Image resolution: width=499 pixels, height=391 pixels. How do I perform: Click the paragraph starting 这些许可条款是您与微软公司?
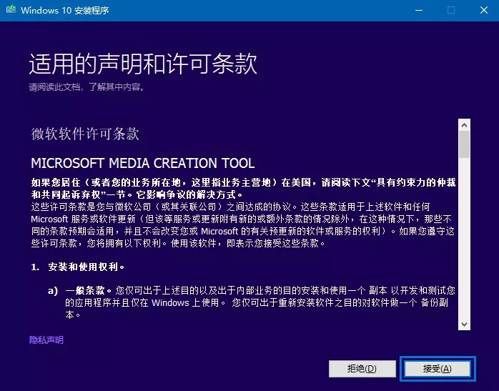244,225
